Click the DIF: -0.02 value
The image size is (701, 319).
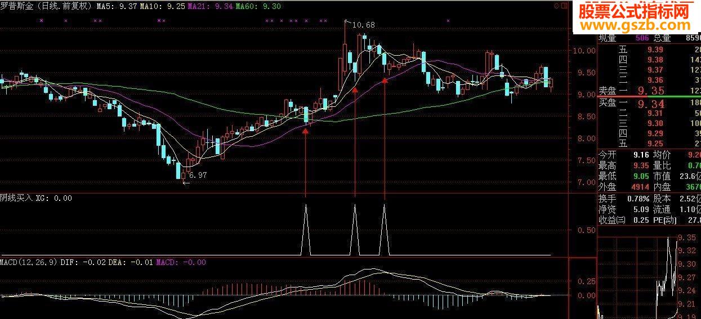point(82,262)
